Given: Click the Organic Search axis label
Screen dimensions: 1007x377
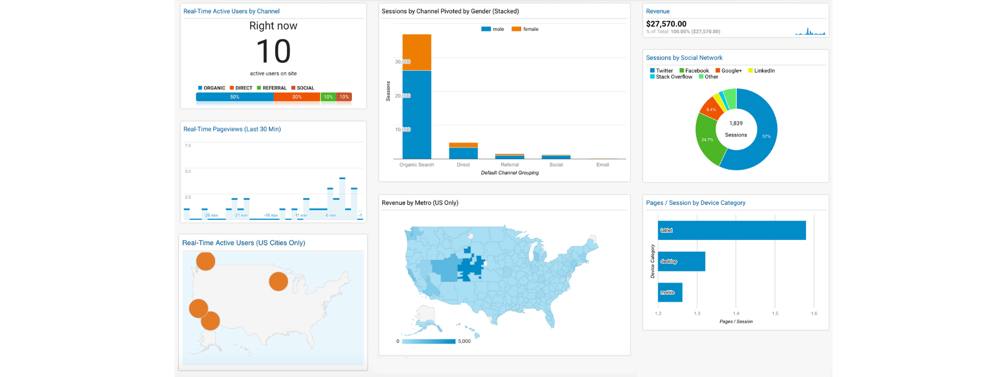Looking at the screenshot, I should click(x=417, y=165).
